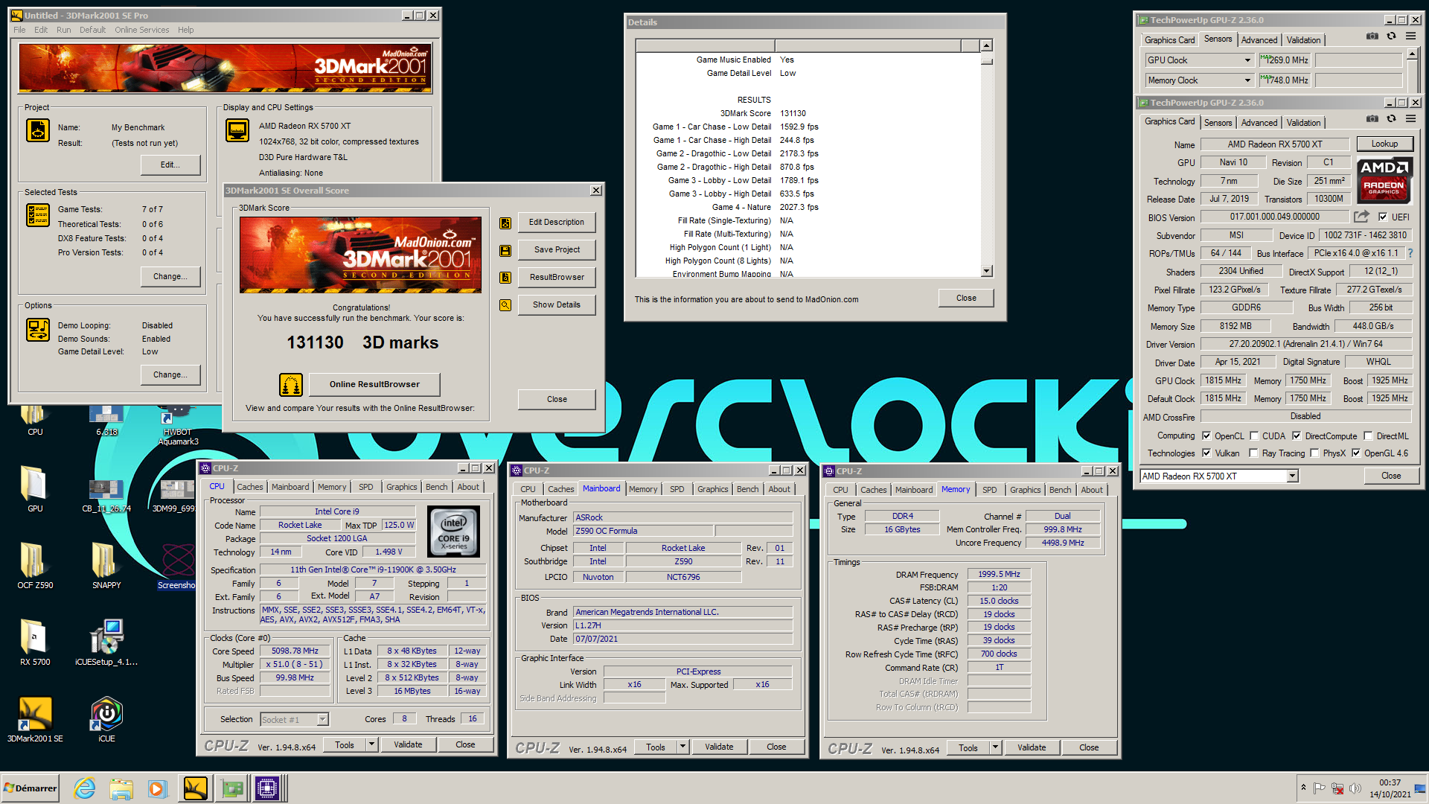Select the RX 5700 desktop folder
This screenshot has width=1429, height=804.
pyautogui.click(x=35, y=642)
